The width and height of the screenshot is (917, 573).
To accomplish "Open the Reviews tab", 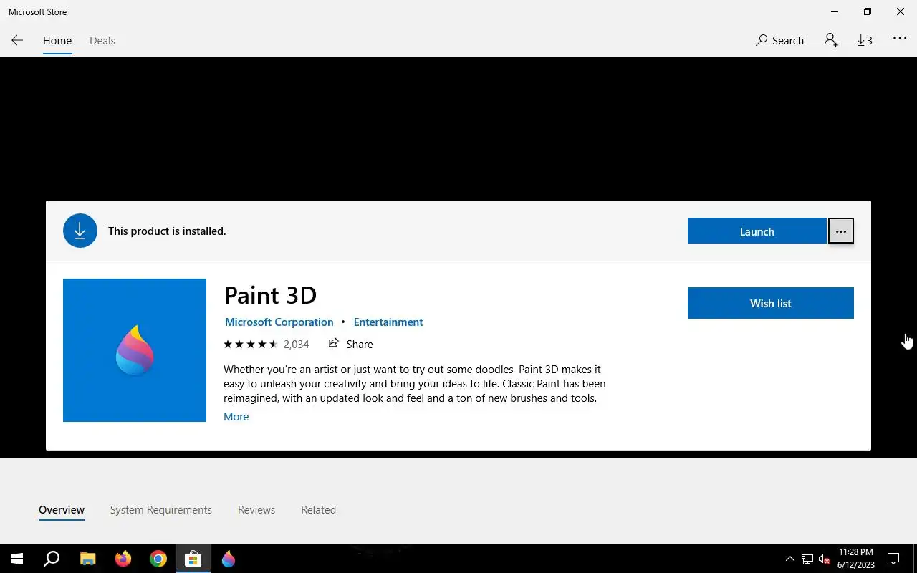I will (x=256, y=510).
